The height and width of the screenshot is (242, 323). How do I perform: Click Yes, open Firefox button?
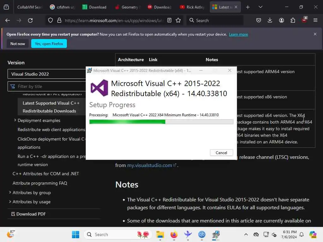pos(49,43)
